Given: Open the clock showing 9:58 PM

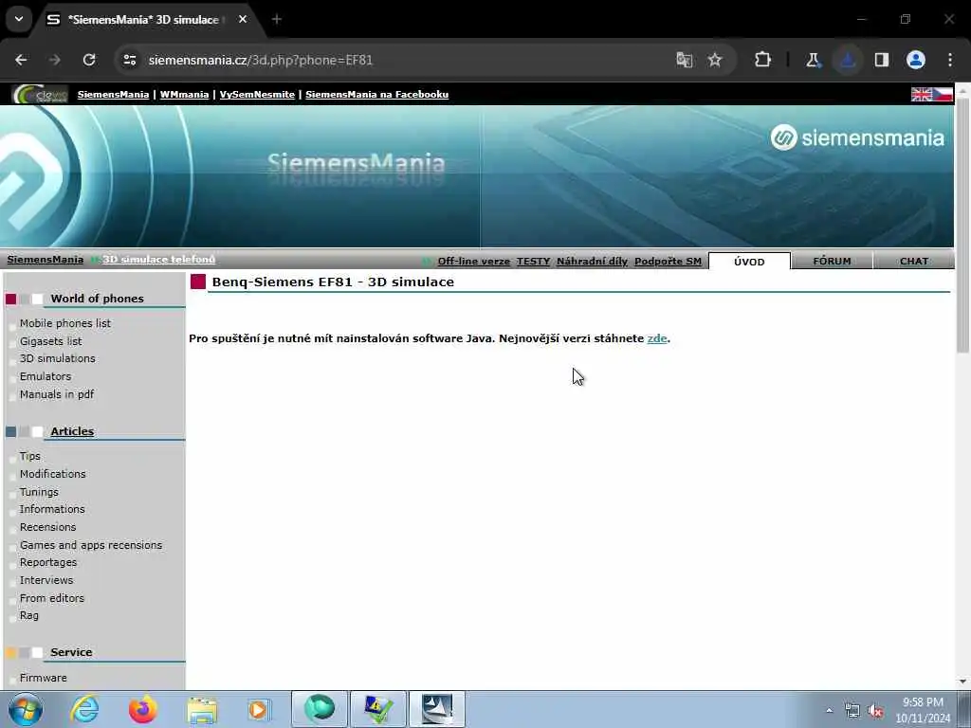Looking at the screenshot, I should coord(923,710).
